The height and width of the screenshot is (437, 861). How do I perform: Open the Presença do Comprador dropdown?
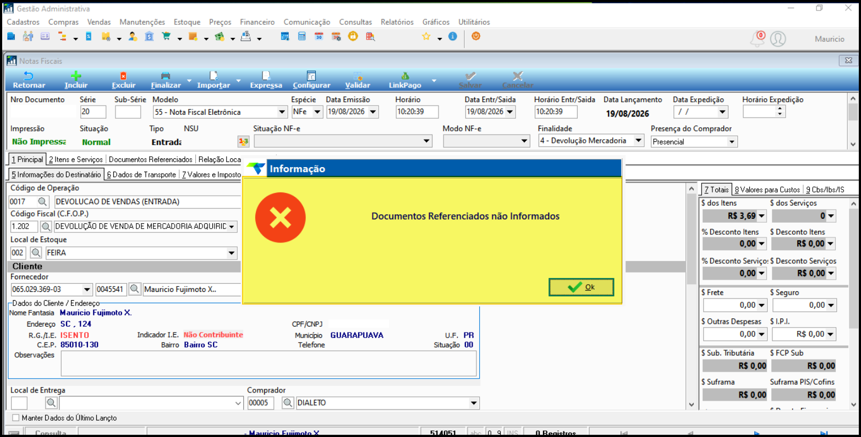732,142
